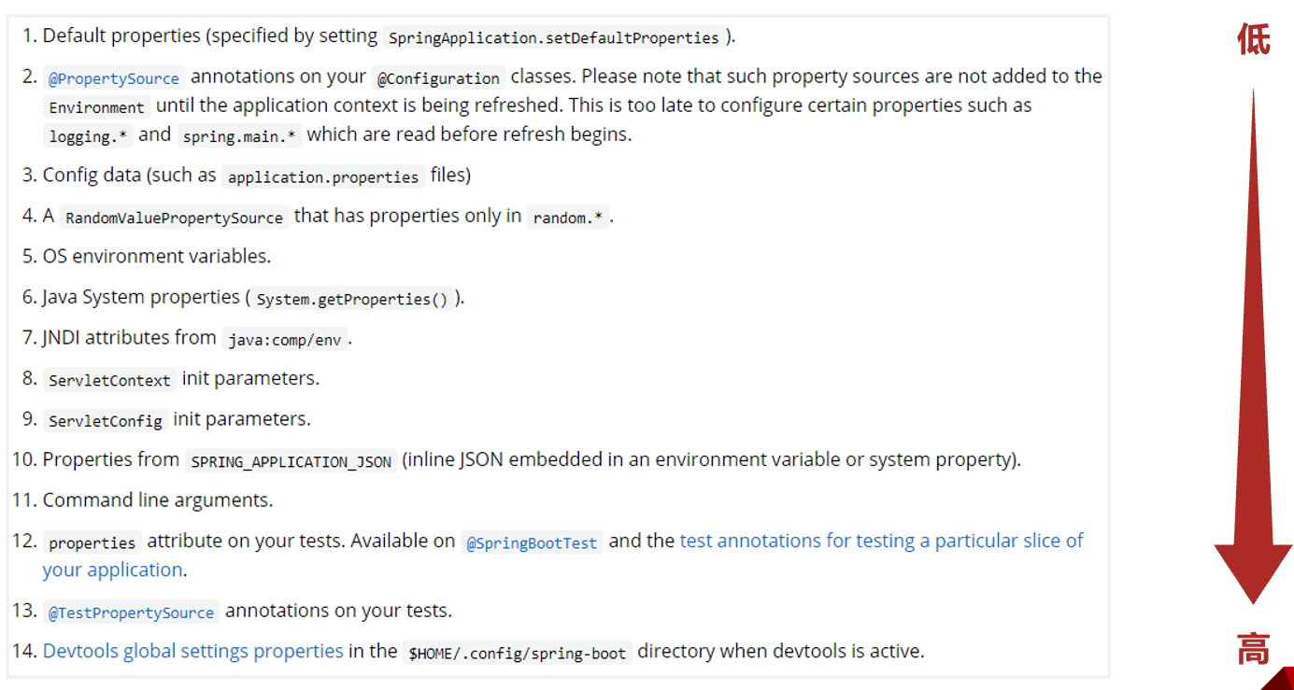1294x690 pixels.
Task: Click the red 高 character at bottom
Action: tap(1253, 648)
